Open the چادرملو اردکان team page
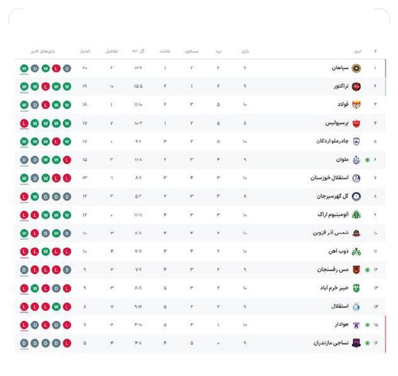Screen dimensions: 398x376 (332, 141)
